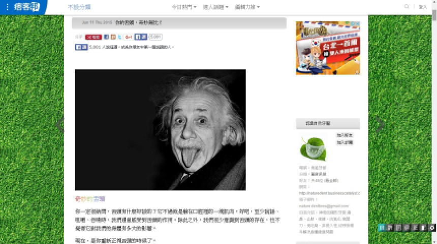Go to previous article arrow
Viewport: 437px width, 244px height.
click(x=60, y=125)
